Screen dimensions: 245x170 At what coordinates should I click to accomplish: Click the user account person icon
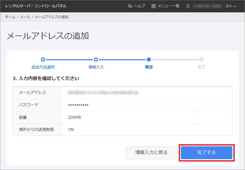pyautogui.click(x=188, y=6)
